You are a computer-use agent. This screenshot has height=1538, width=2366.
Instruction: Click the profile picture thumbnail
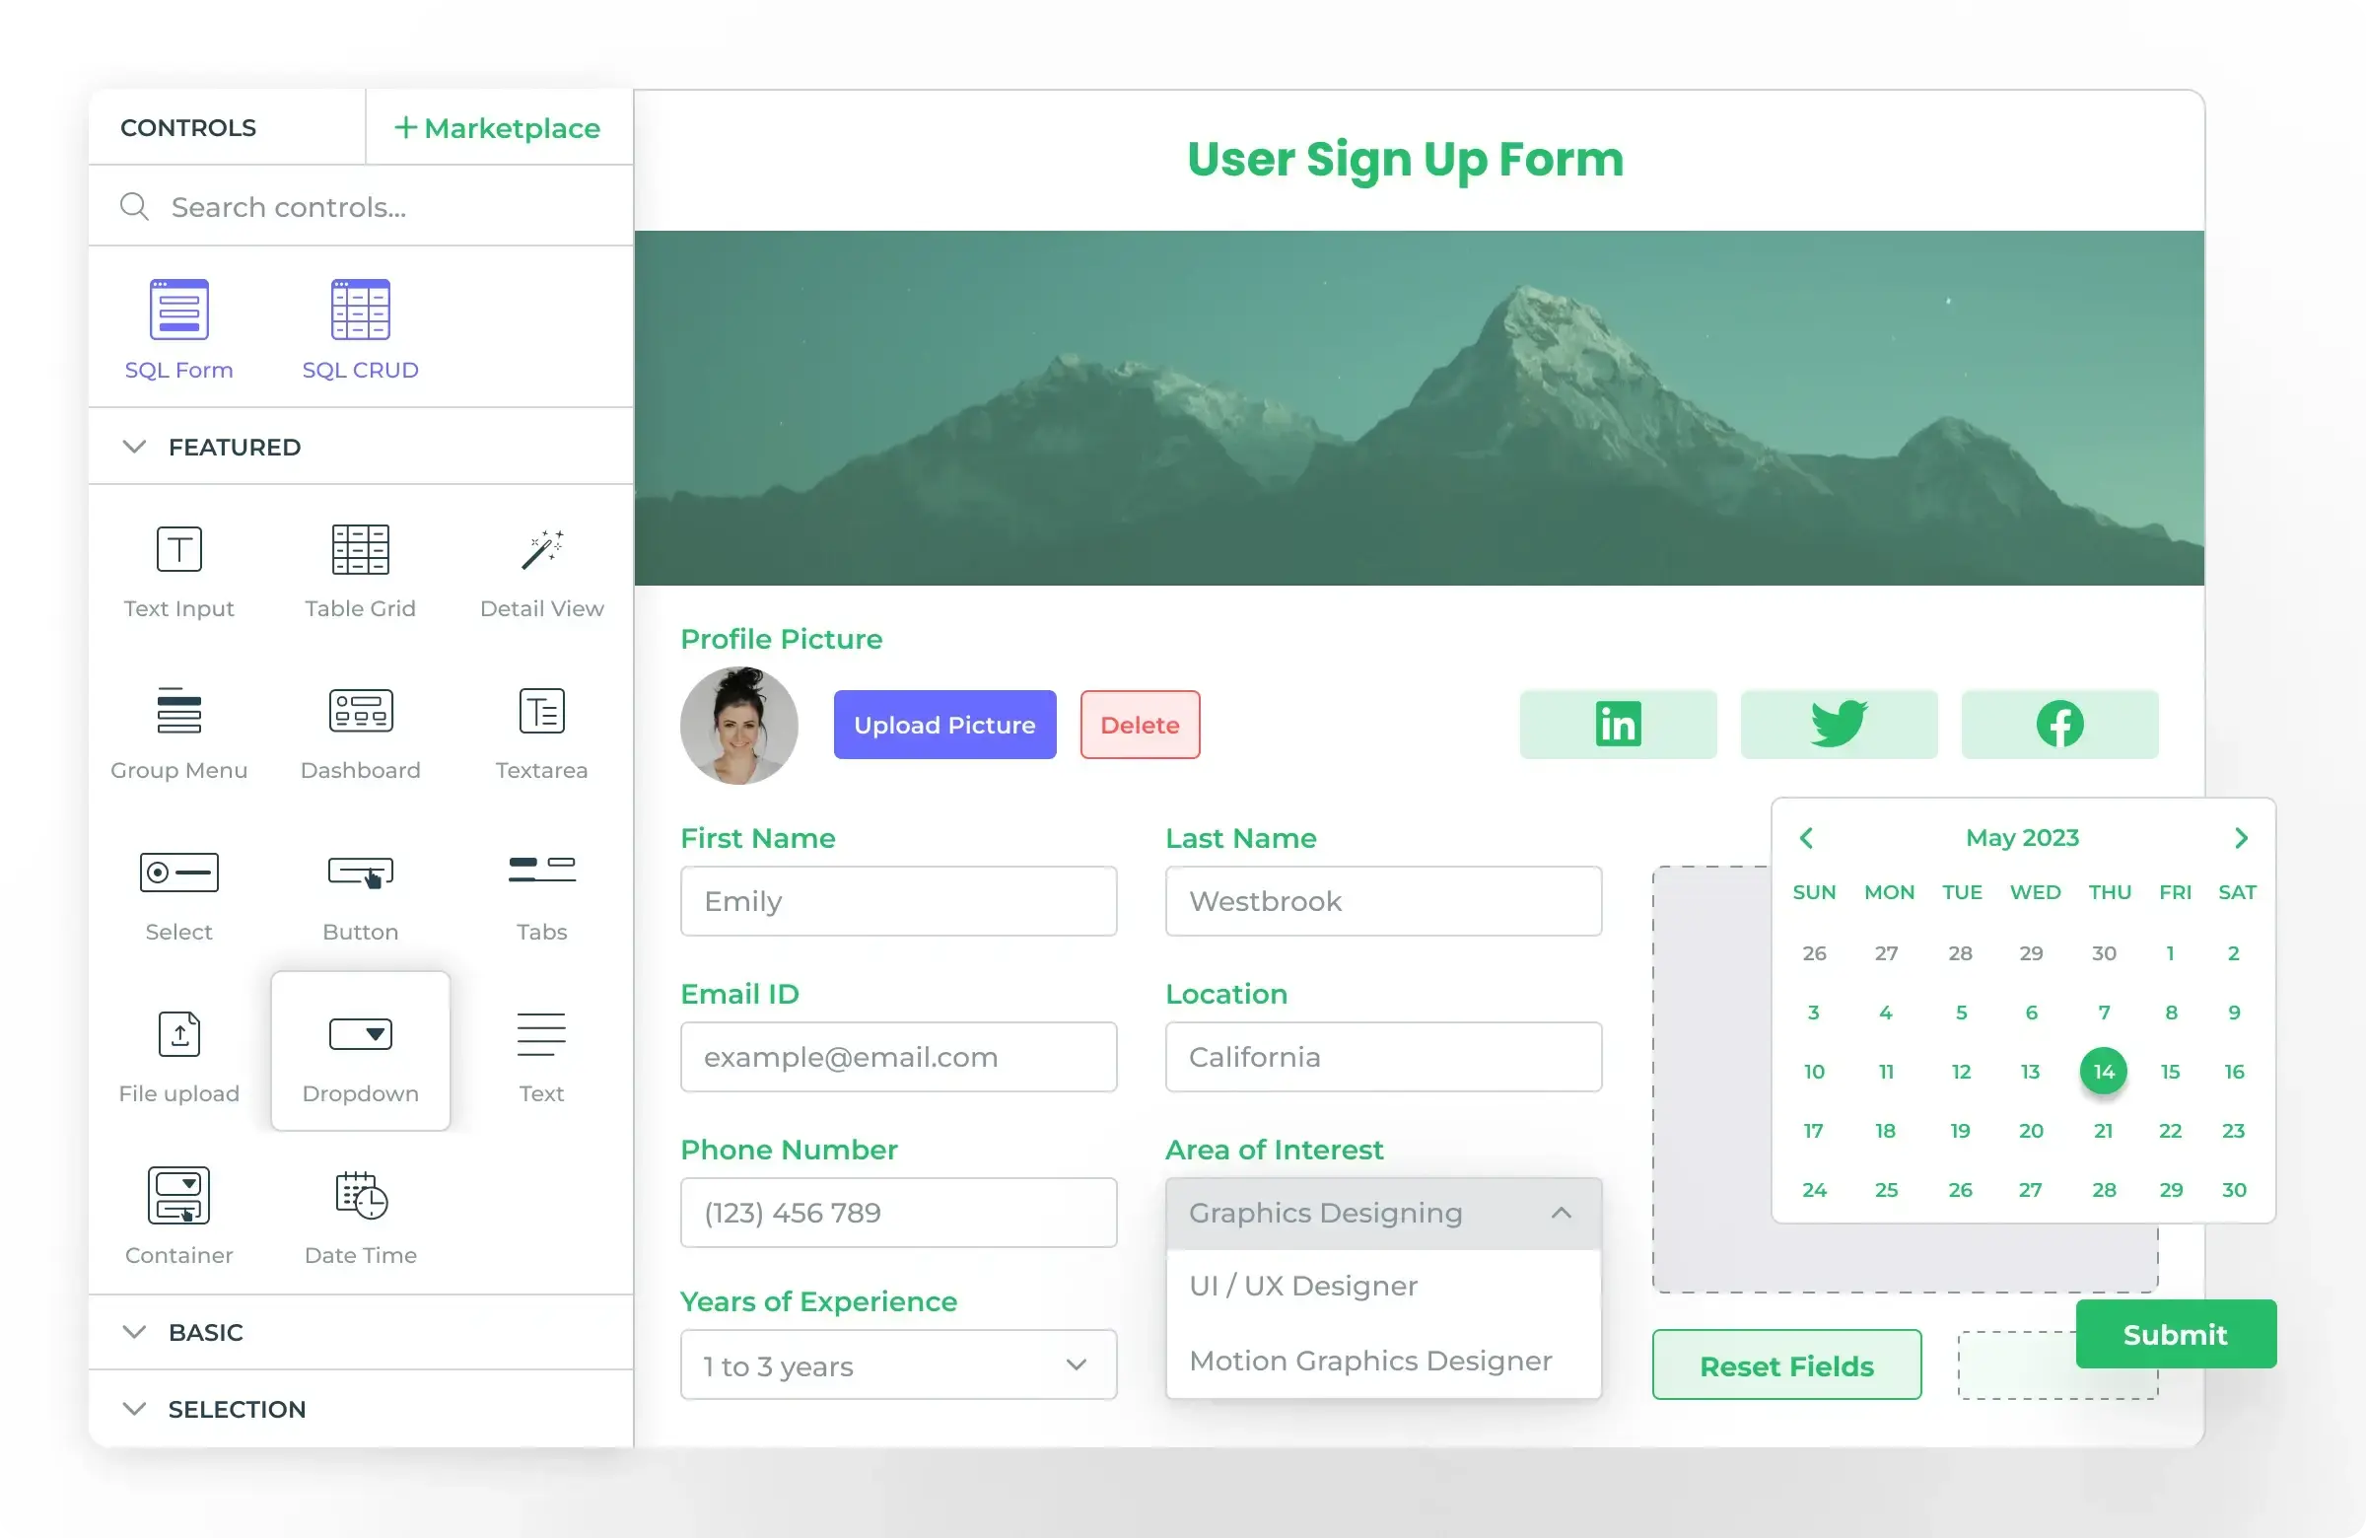[x=739, y=725]
